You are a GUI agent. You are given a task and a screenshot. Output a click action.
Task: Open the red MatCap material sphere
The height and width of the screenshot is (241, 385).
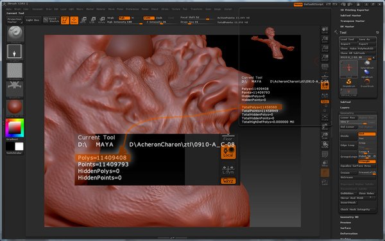[15, 107]
